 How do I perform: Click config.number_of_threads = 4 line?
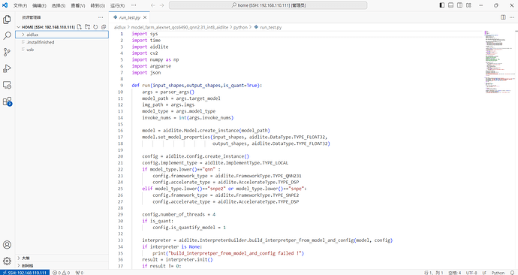179,214
